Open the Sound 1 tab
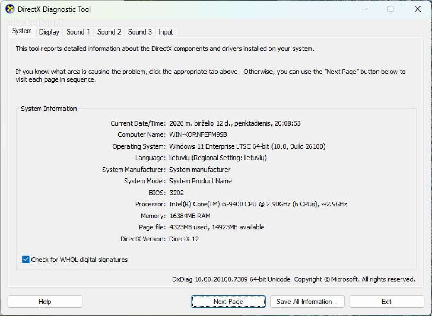 point(78,32)
